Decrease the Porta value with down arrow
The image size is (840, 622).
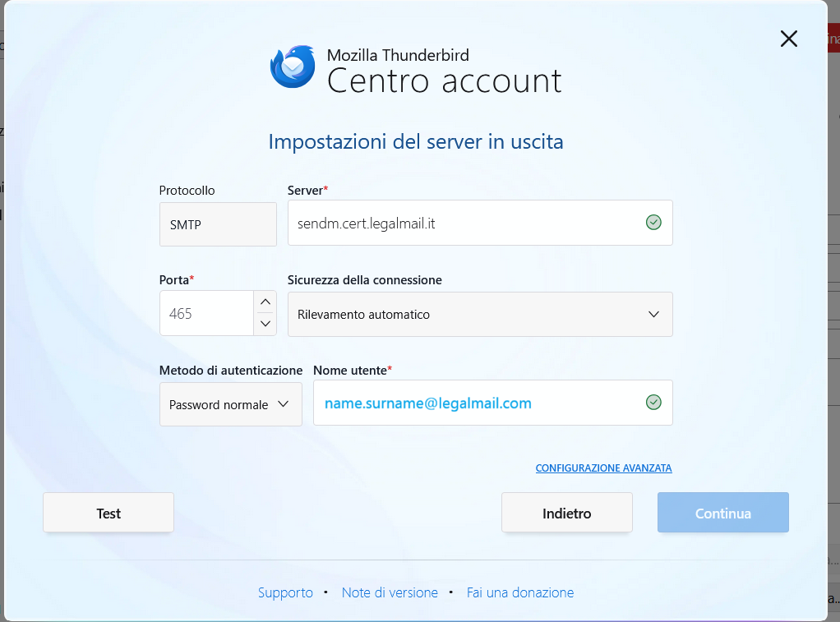pyautogui.click(x=265, y=324)
